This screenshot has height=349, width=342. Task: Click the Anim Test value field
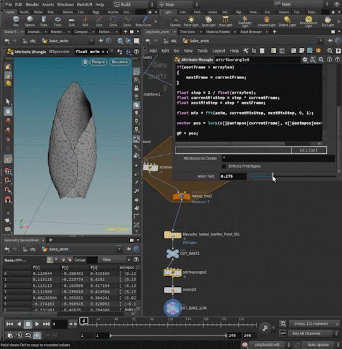(232, 176)
